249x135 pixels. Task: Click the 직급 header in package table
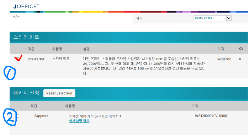34,106
